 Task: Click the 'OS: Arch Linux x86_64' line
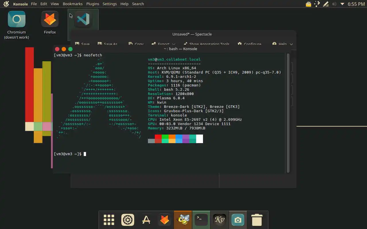point(172,68)
